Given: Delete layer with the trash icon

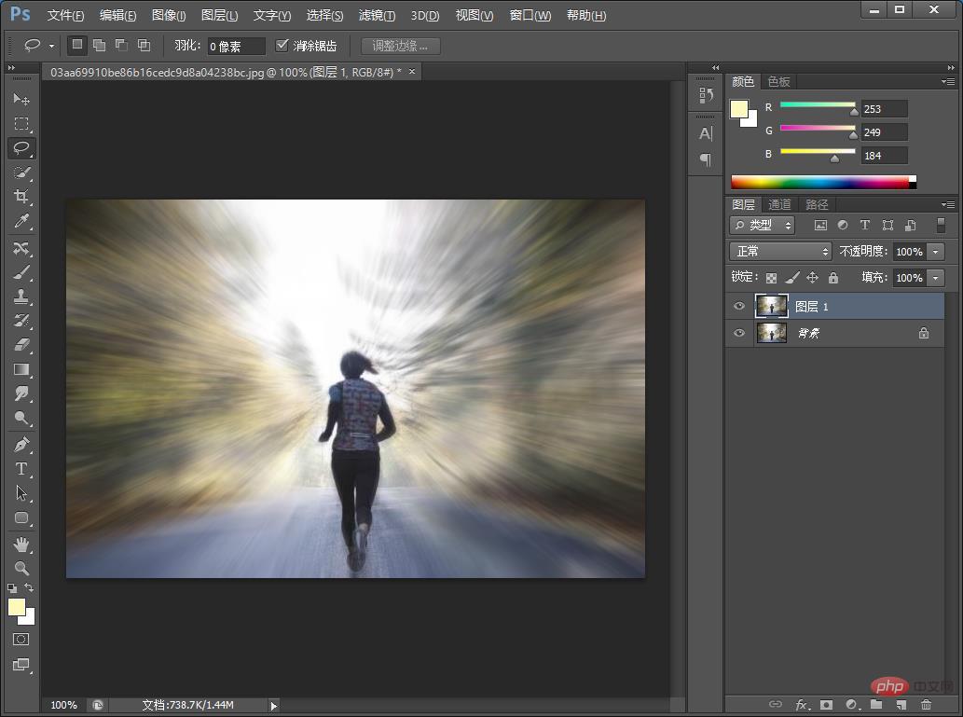Looking at the screenshot, I should [926, 704].
